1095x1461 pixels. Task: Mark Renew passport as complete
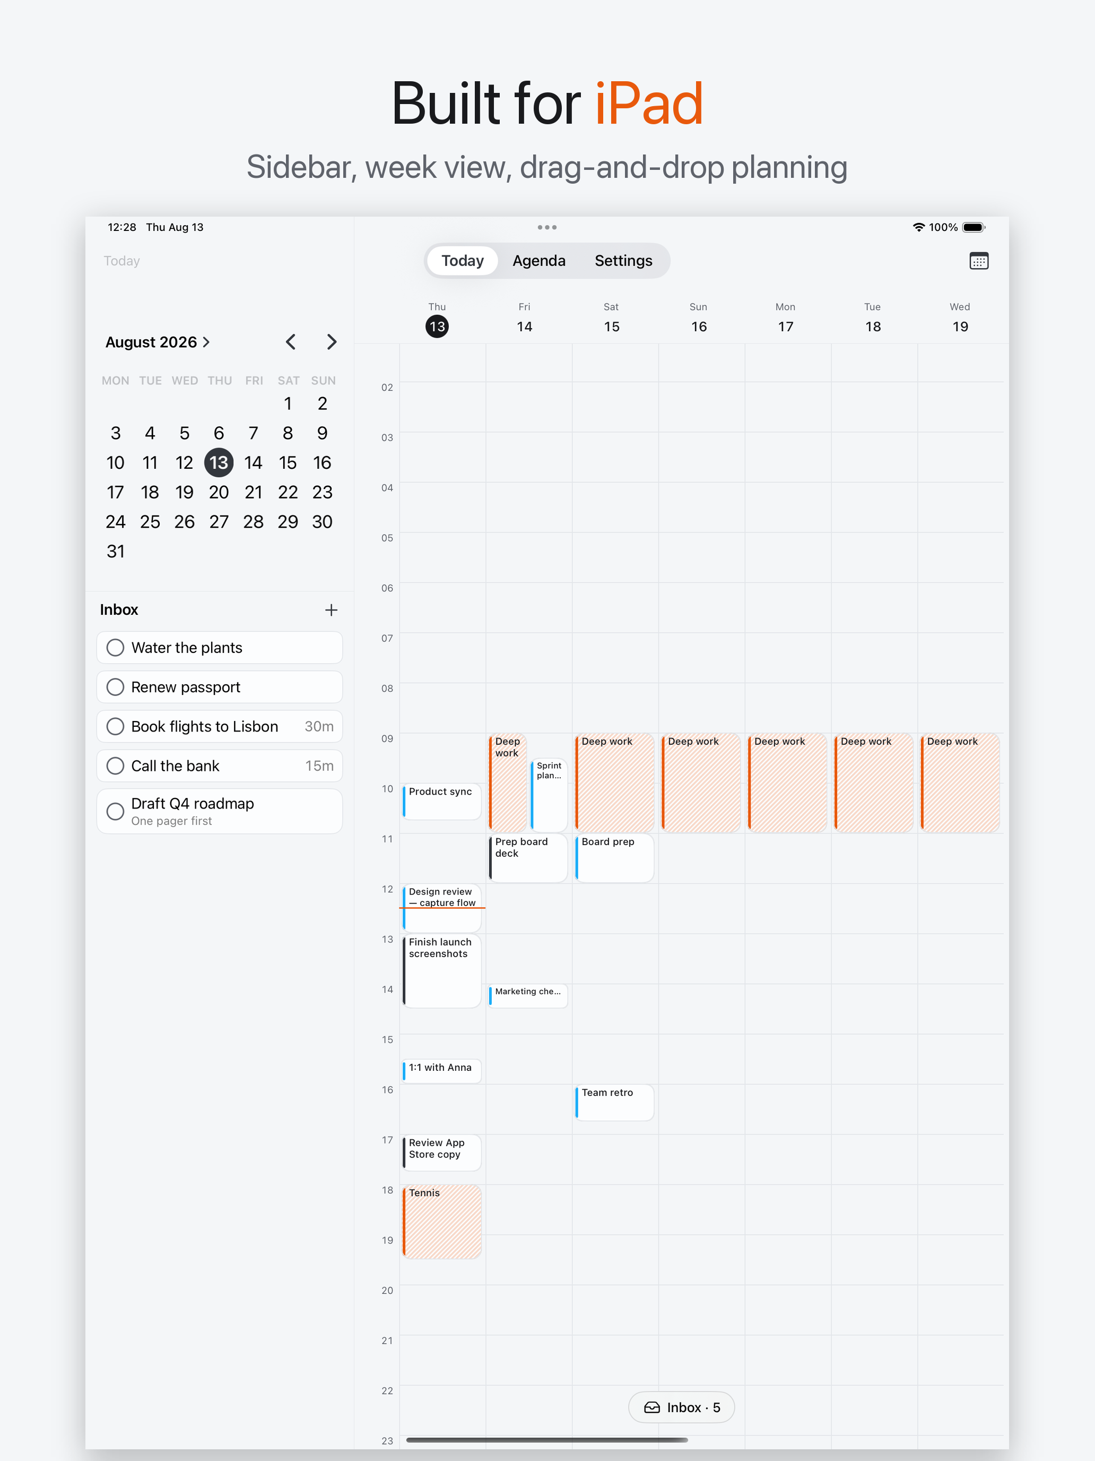116,687
